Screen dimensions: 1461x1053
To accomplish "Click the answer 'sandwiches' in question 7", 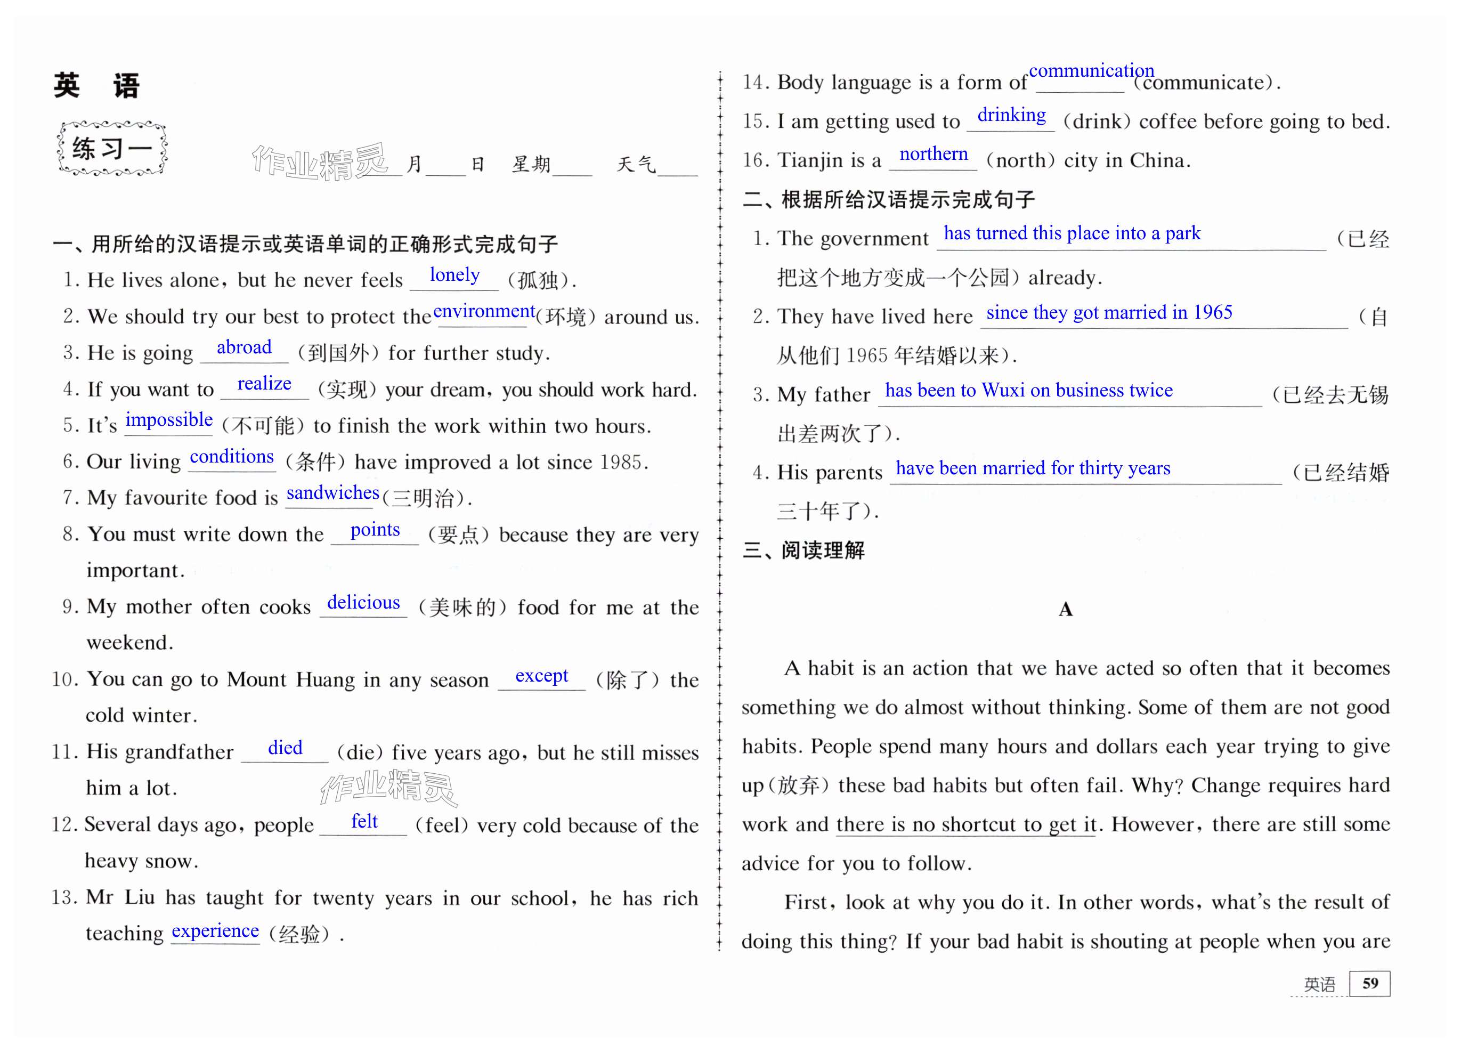I will coord(332,492).
